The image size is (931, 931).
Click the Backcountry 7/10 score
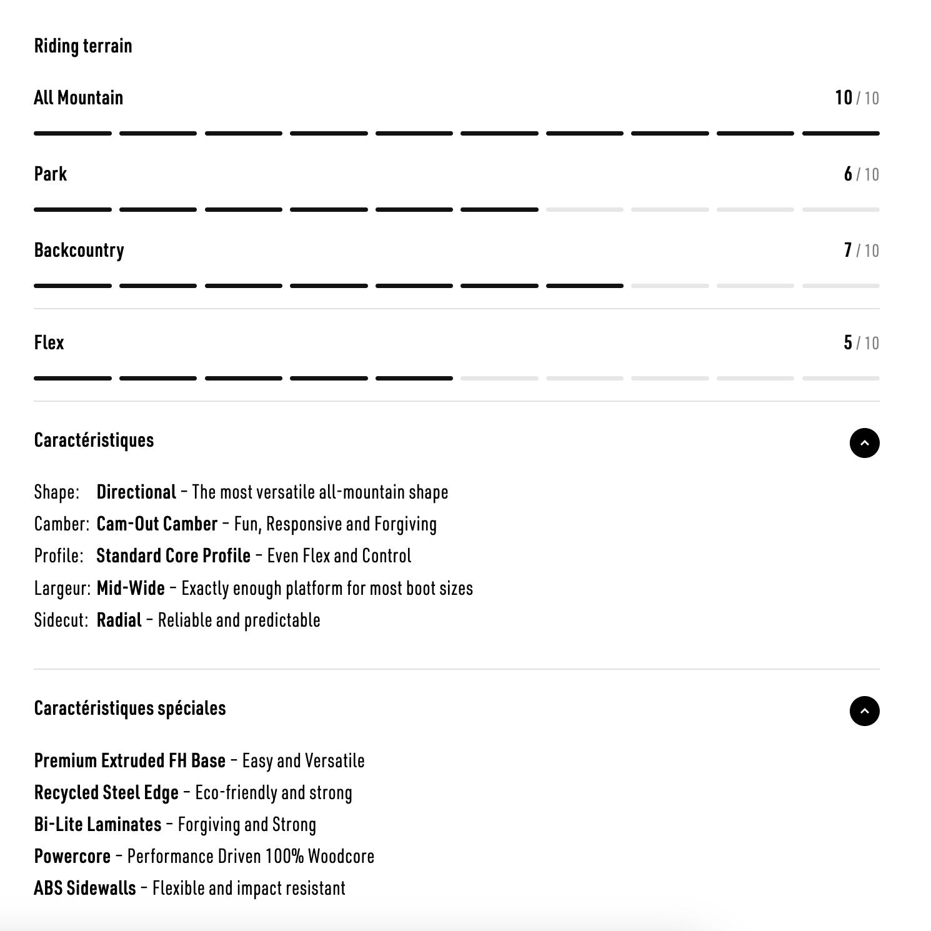(861, 251)
